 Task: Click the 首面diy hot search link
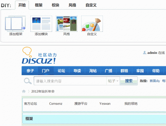[155, 81]
